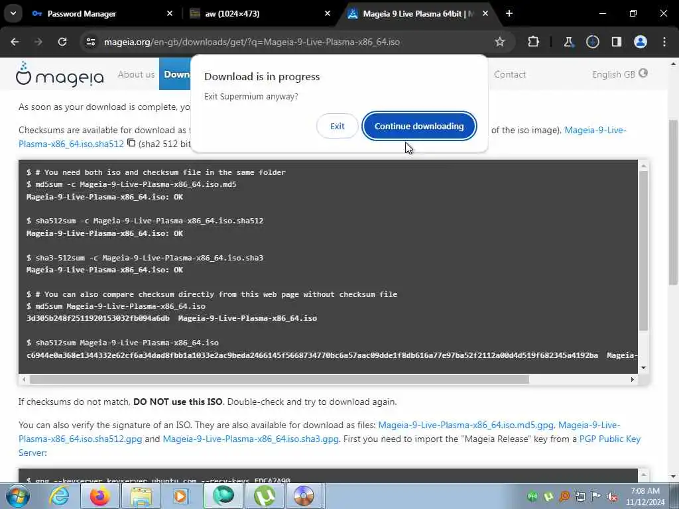Click code block scroll right arrow

632,380
